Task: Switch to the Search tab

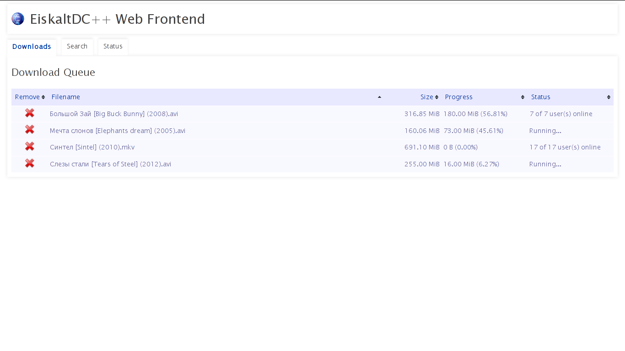Action: click(77, 47)
